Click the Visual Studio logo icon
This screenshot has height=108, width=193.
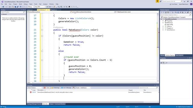pyautogui.click(x=2, y=1)
